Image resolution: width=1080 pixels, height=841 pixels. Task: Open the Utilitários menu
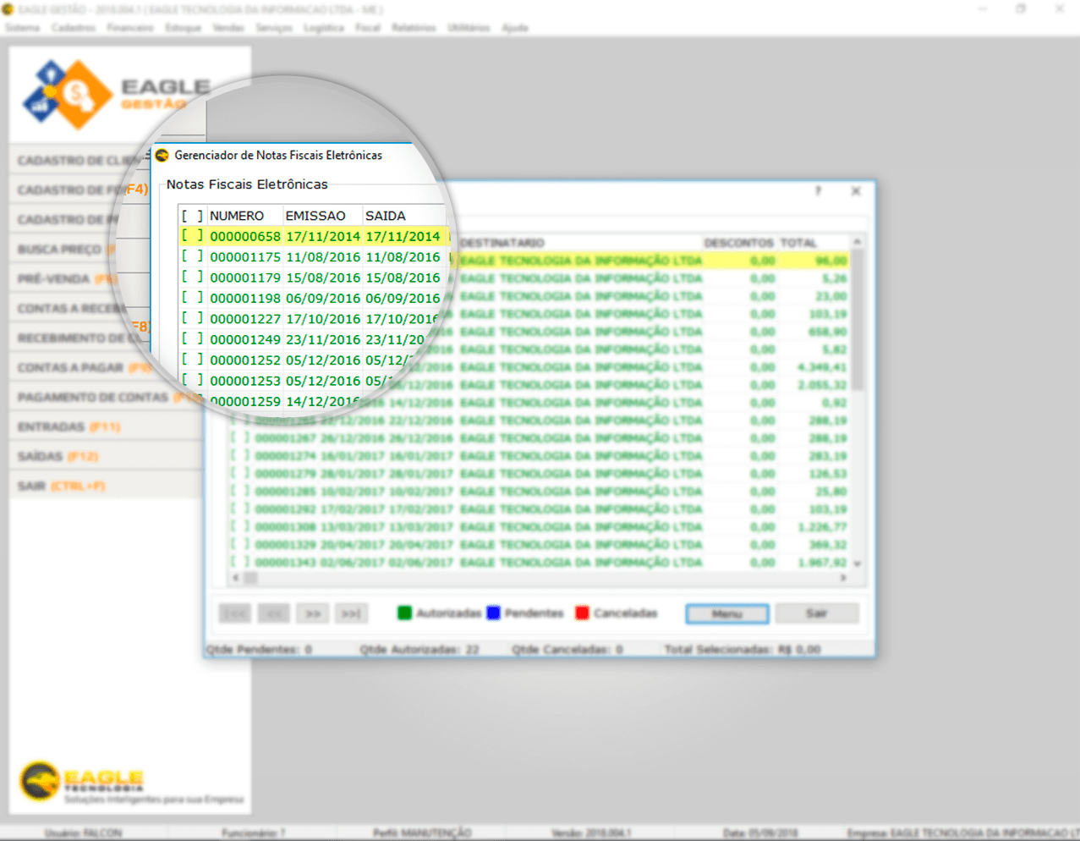(x=469, y=28)
